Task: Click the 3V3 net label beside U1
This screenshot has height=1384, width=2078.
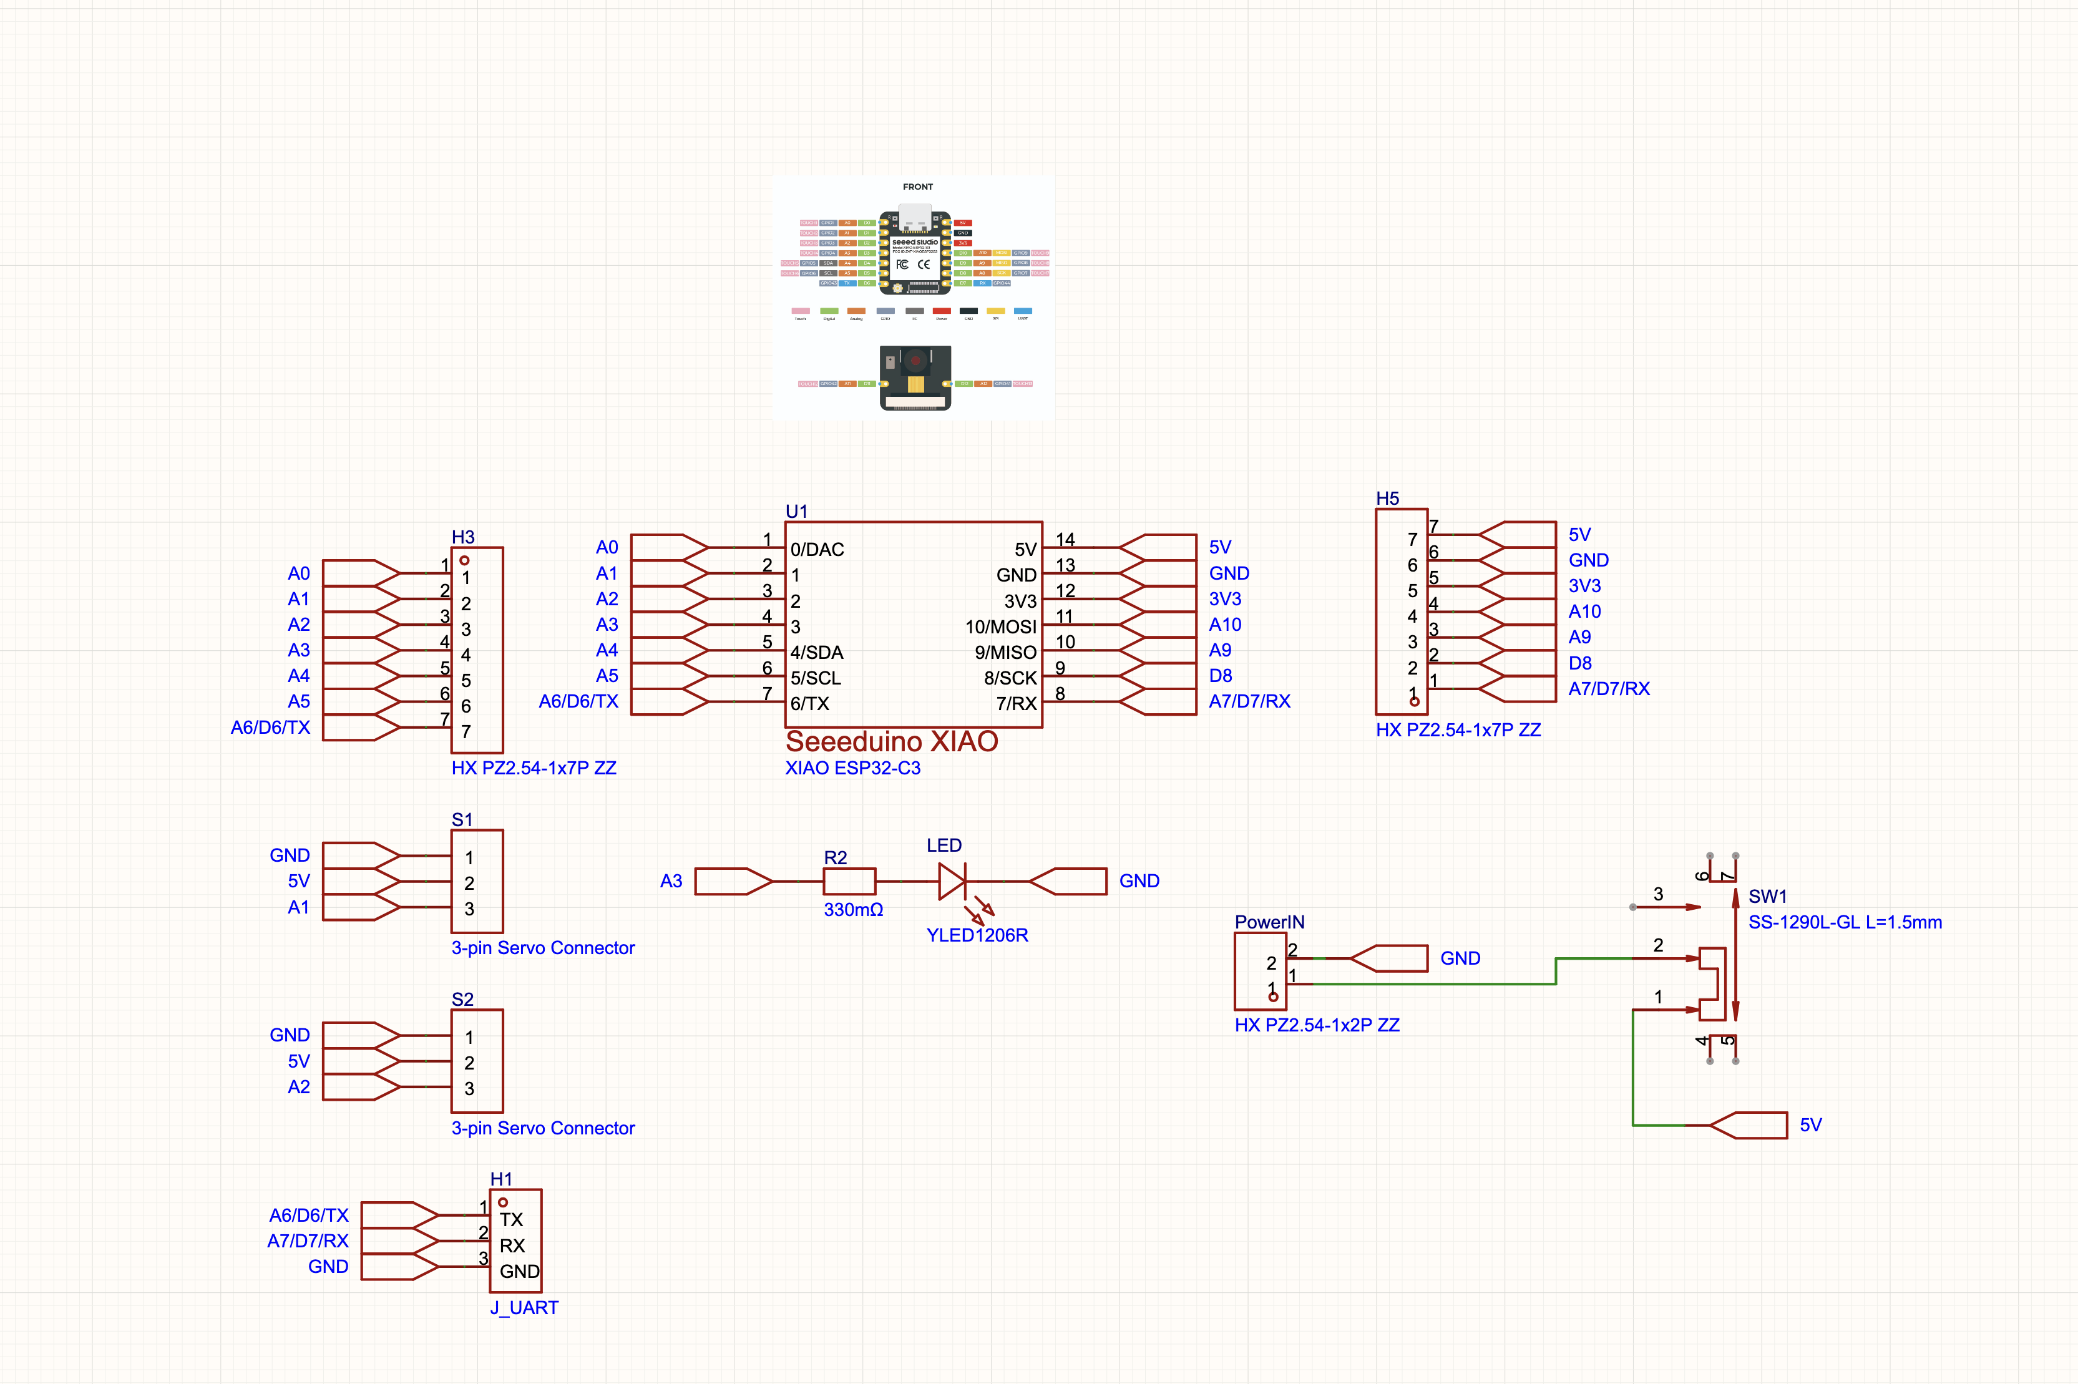Action: (1225, 598)
